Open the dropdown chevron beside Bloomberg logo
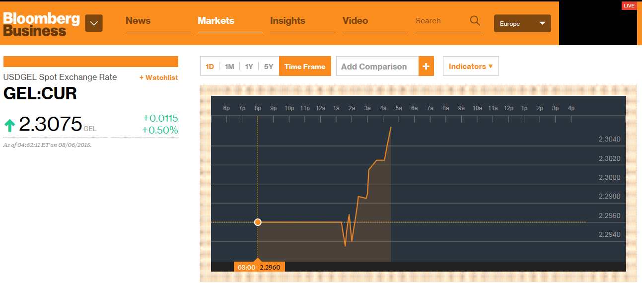 (x=94, y=23)
